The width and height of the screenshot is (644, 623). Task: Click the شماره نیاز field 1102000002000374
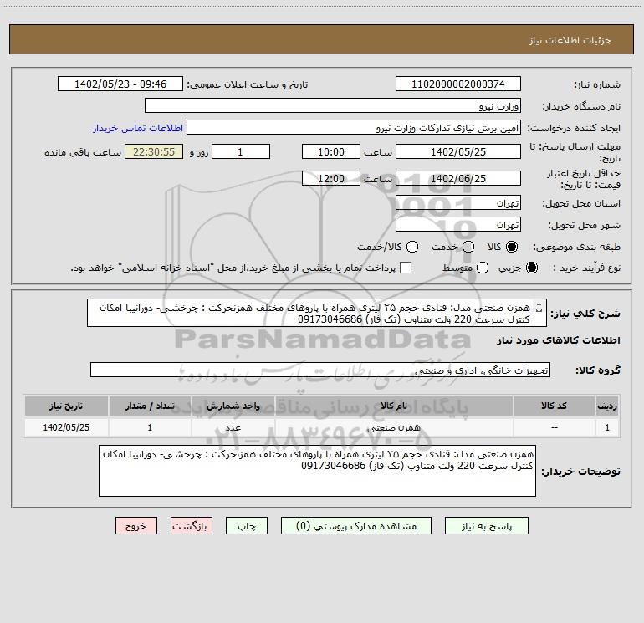pyautogui.click(x=458, y=84)
